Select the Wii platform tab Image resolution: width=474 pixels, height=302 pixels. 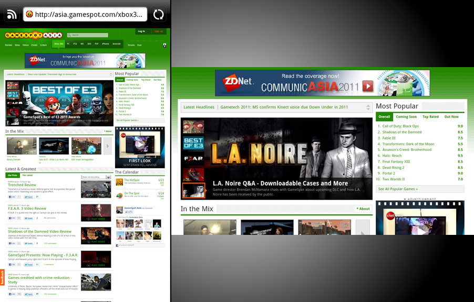coord(82,44)
